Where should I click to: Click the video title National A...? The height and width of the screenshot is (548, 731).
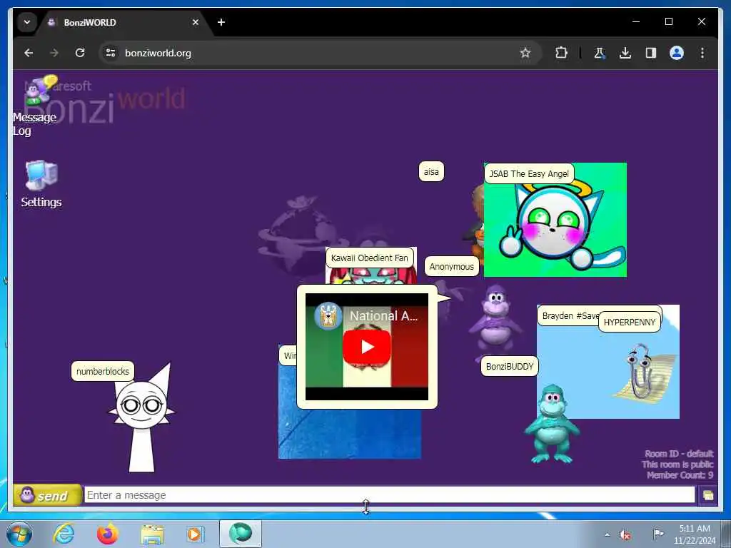[383, 315]
